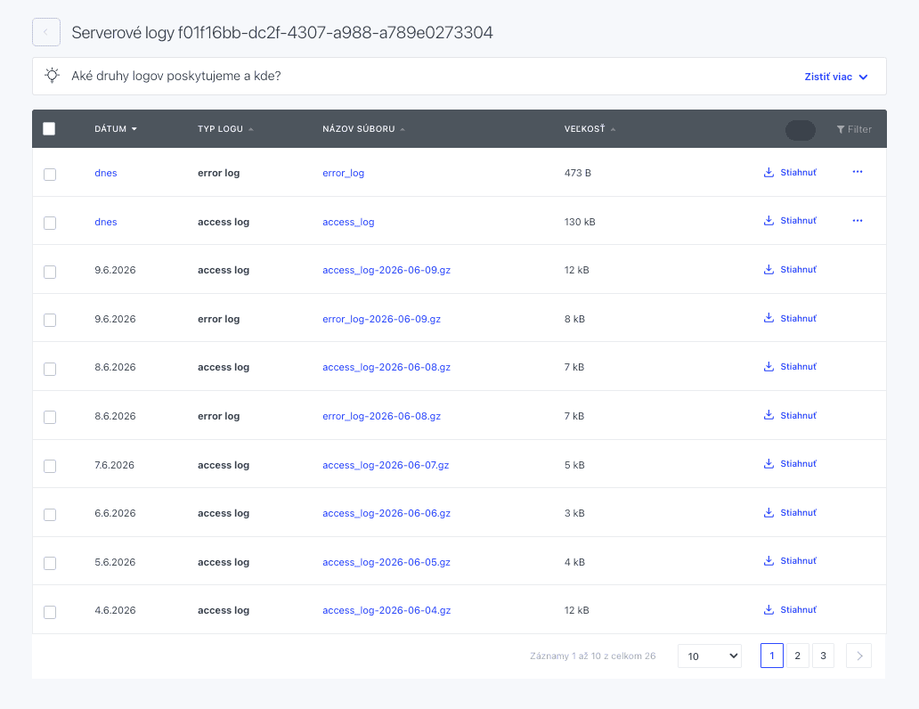Screen dimensions: 919x709
Task: Stiahnuť access_log-2026-06-04.gz
Action: click(x=790, y=610)
